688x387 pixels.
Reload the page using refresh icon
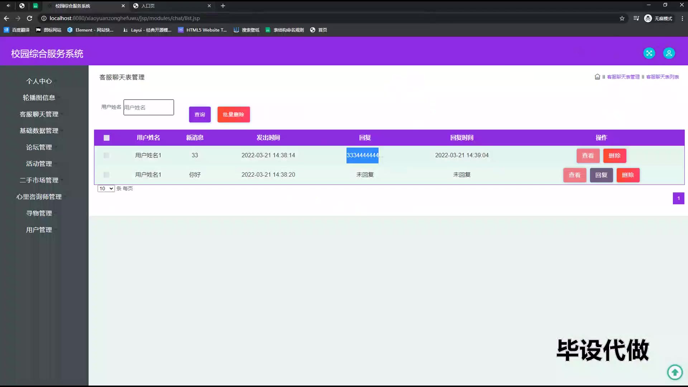(x=30, y=18)
